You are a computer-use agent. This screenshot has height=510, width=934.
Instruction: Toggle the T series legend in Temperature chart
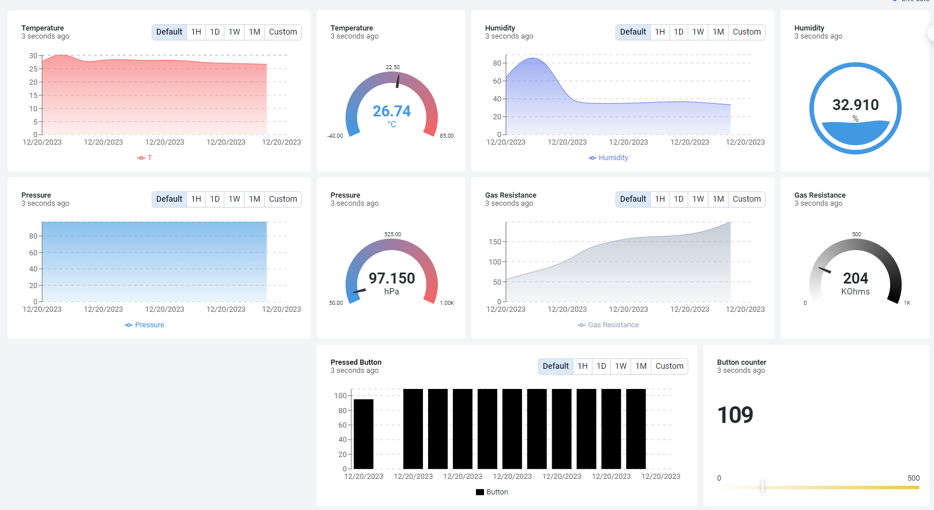145,158
